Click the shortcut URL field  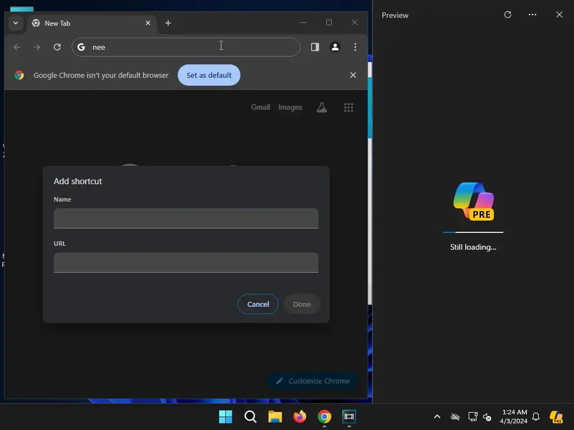point(186,263)
